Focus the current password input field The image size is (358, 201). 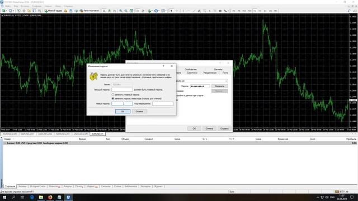[x=122, y=89]
